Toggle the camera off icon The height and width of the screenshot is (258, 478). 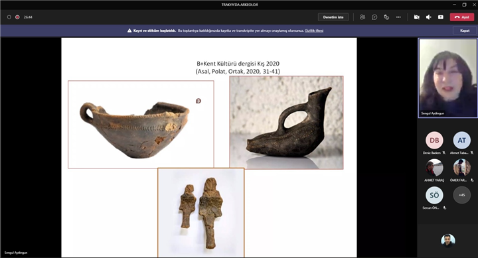point(416,17)
